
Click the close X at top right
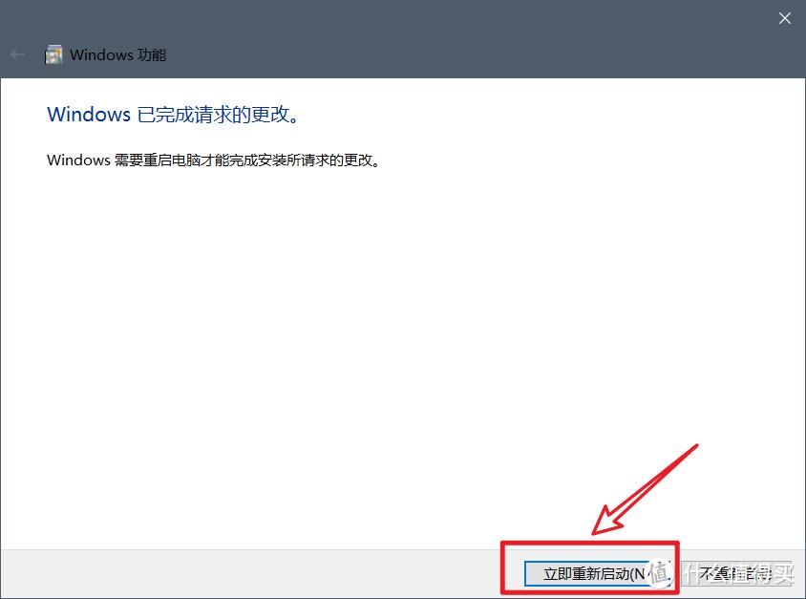[x=784, y=17]
